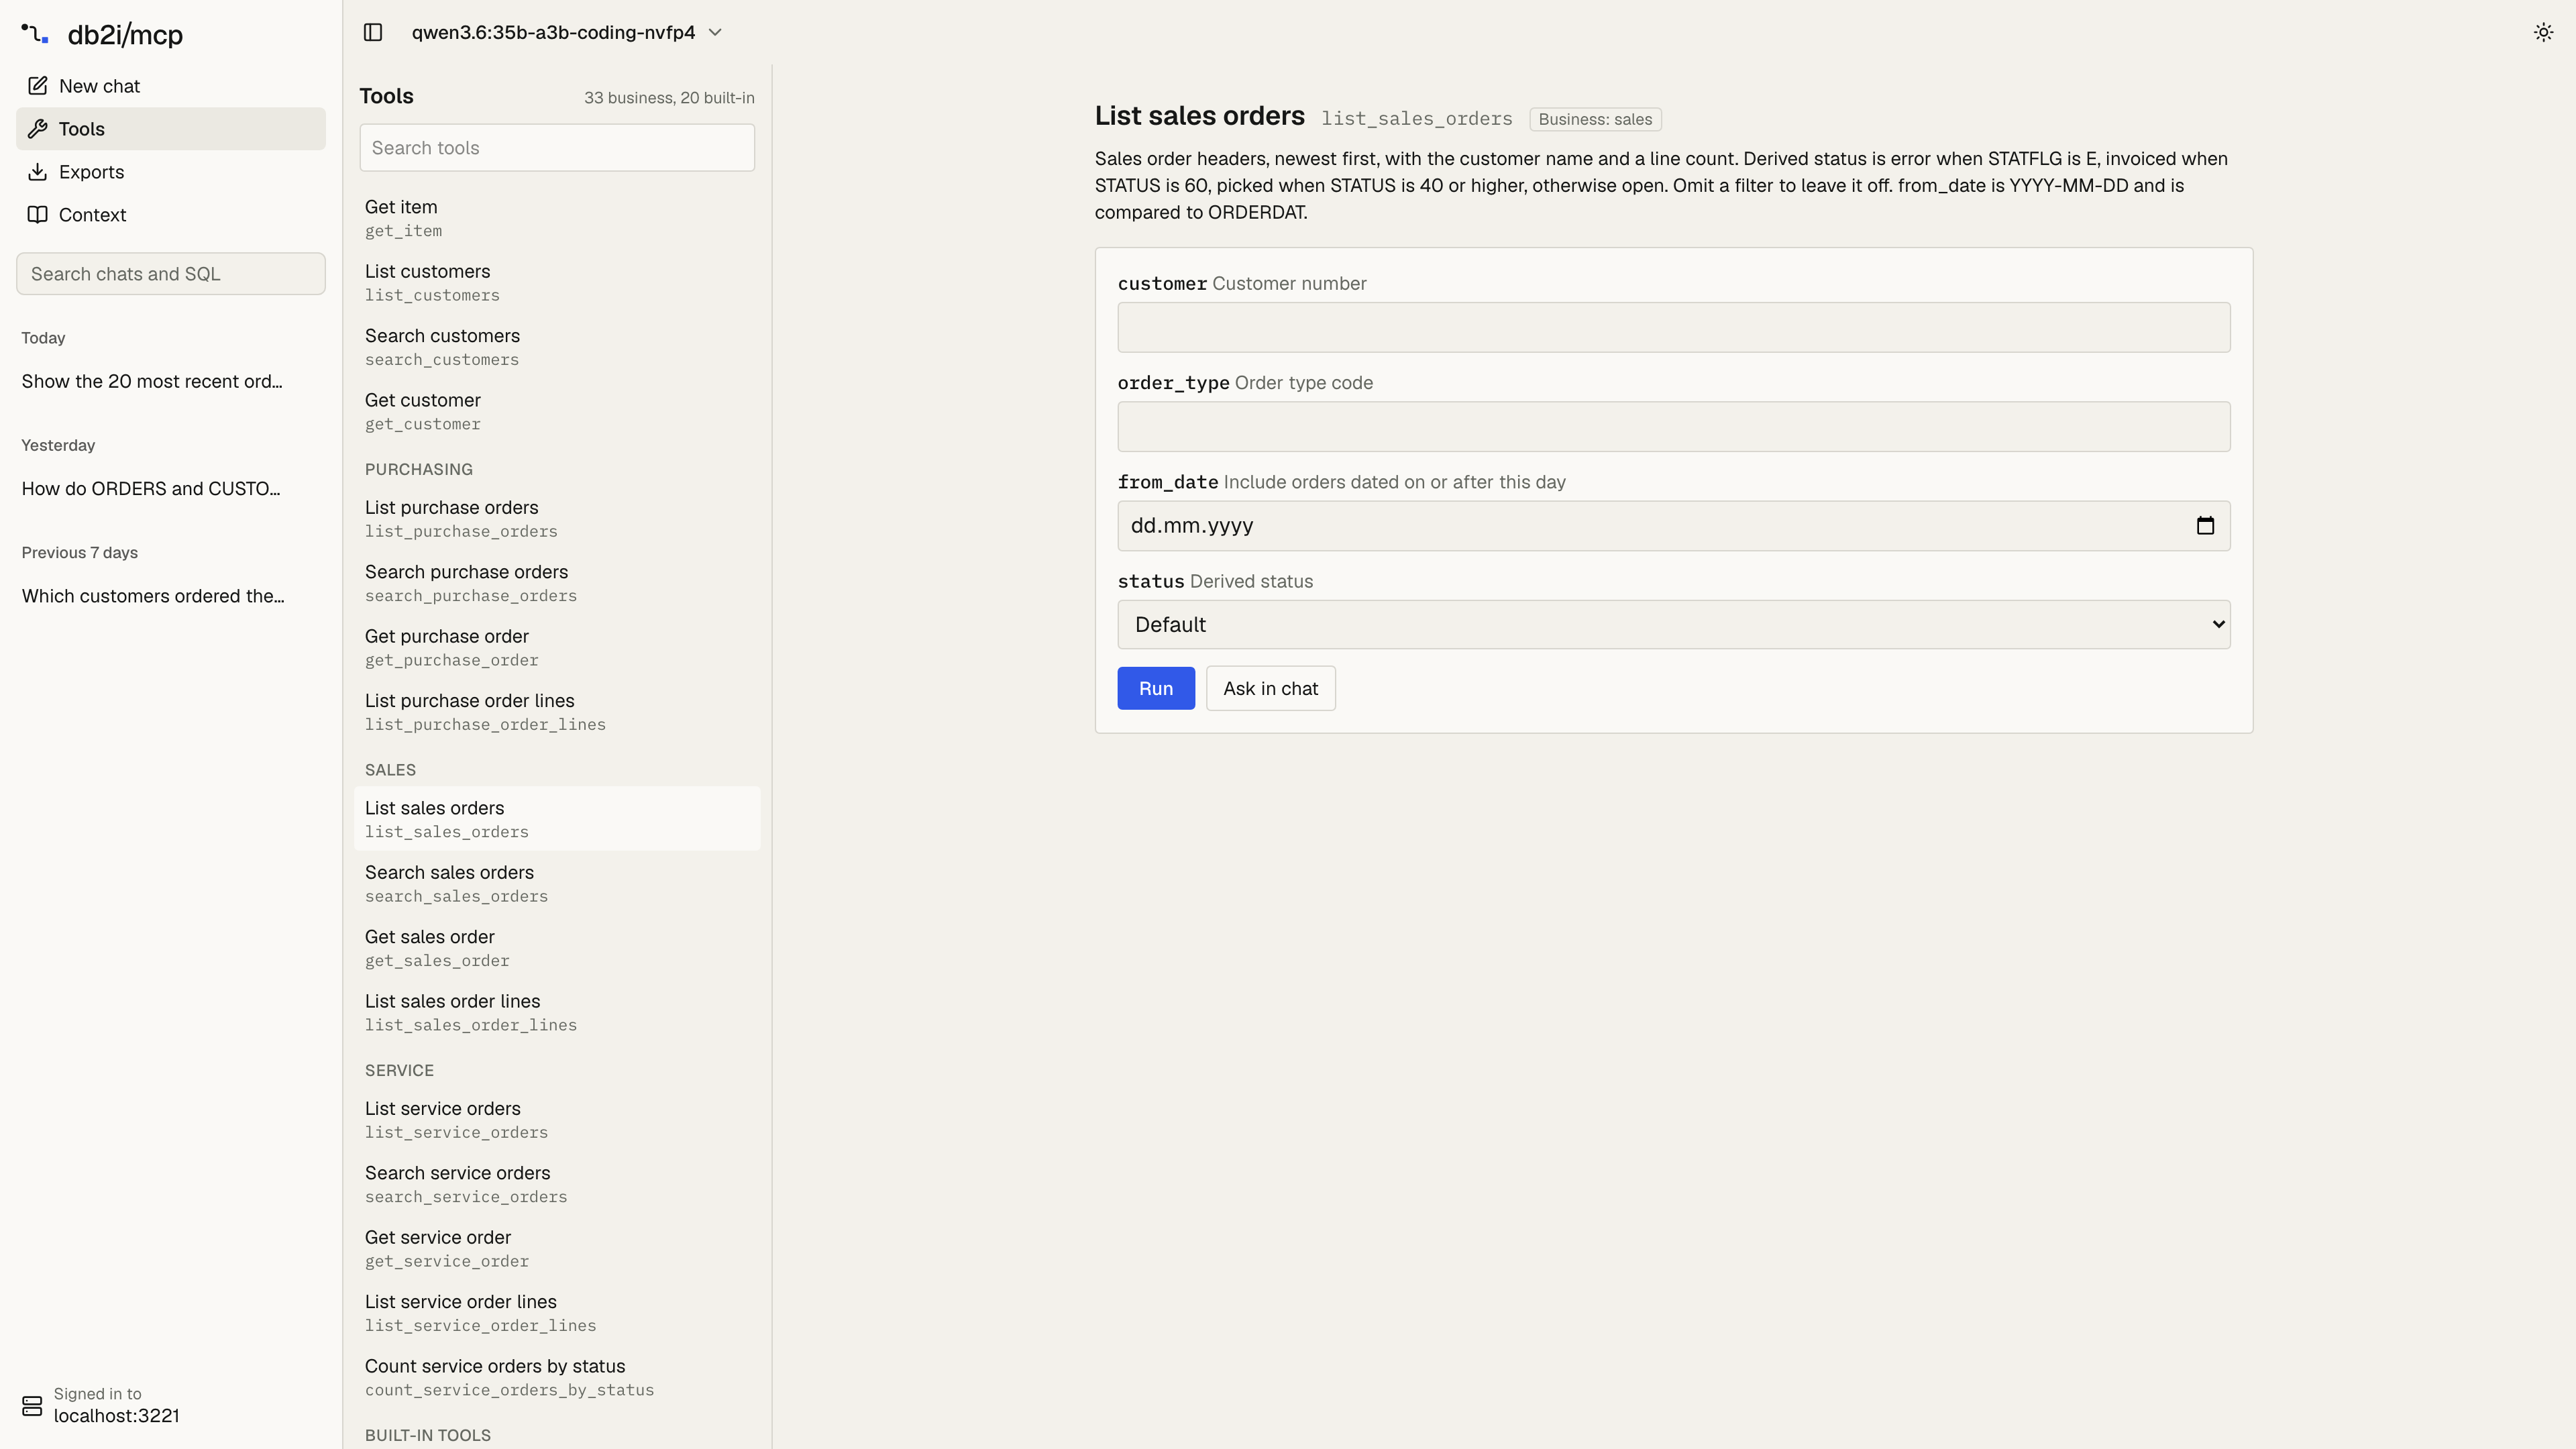Start a New chat

[171, 86]
